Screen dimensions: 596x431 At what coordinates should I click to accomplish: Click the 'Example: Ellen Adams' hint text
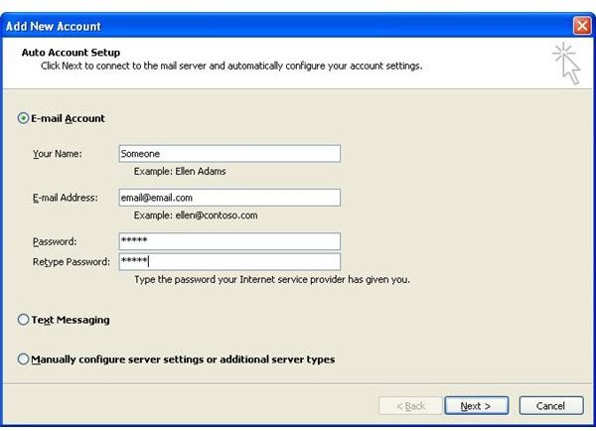tap(180, 172)
